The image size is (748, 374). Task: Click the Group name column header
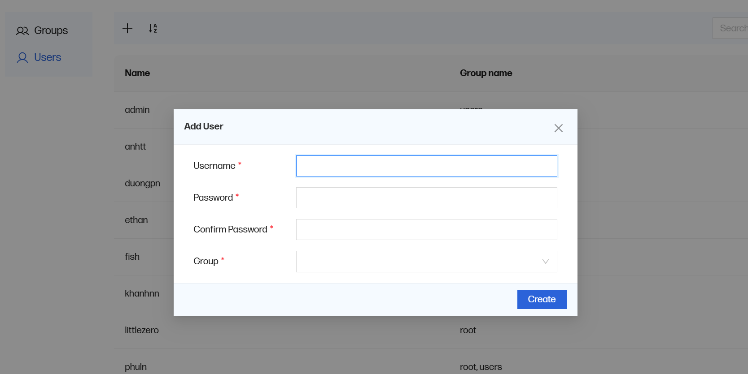tap(486, 73)
